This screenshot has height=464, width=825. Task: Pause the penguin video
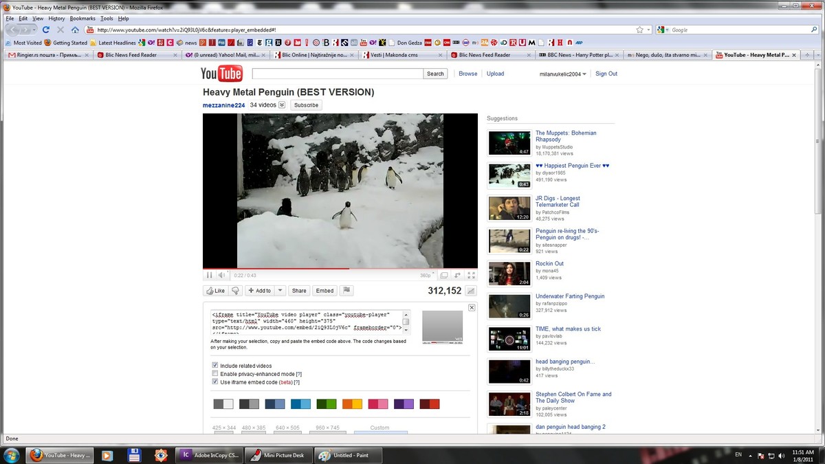point(209,274)
